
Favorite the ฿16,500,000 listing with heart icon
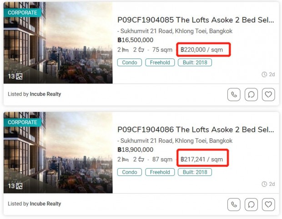tap(268, 94)
